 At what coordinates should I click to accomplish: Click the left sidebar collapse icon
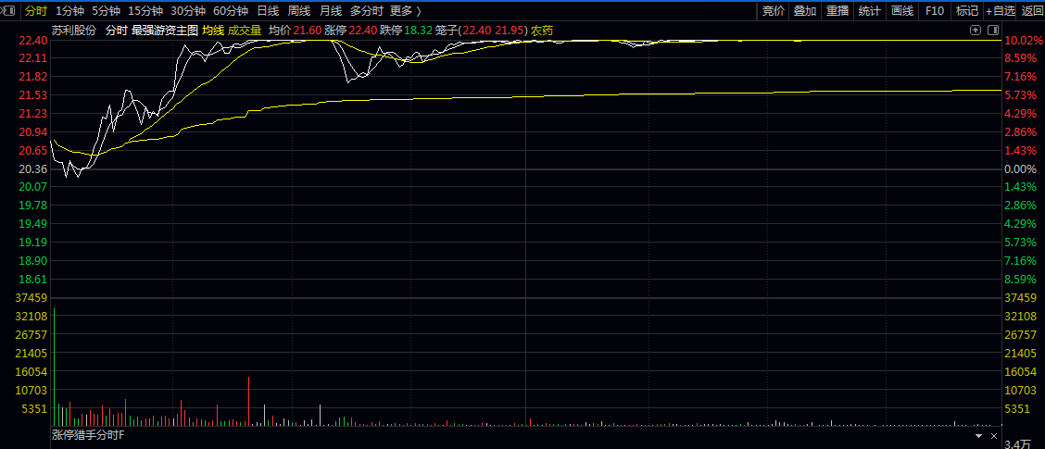[9, 11]
